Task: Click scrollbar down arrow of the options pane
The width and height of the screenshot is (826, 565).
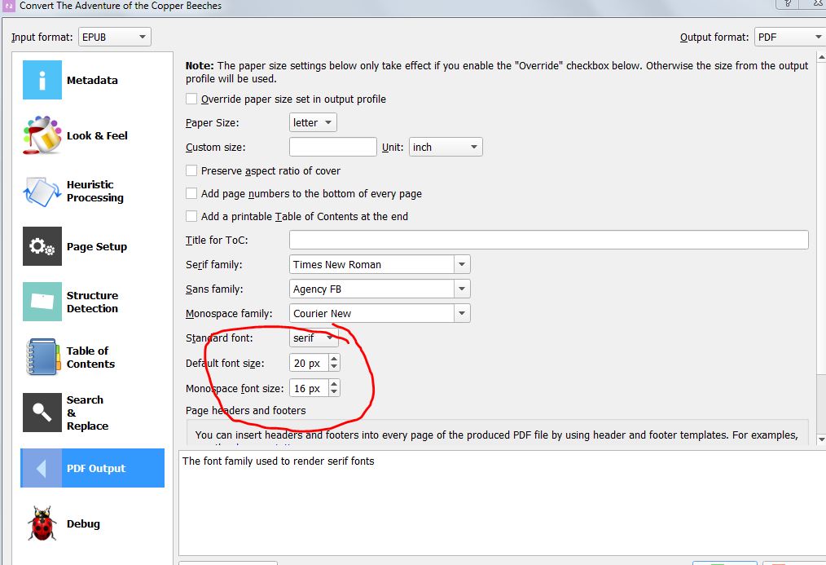Action: [821, 439]
